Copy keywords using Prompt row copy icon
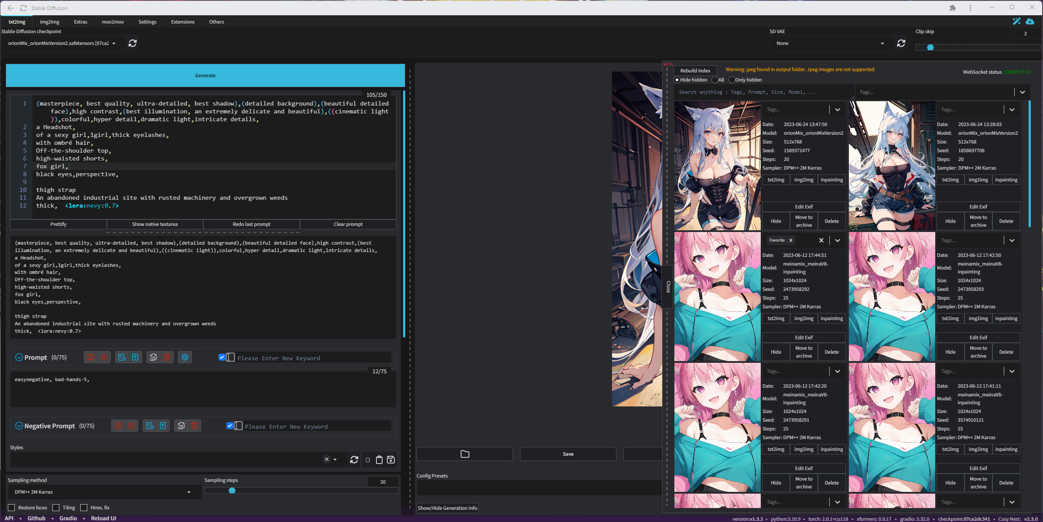Screen dimensions: 1043x522 coord(154,358)
